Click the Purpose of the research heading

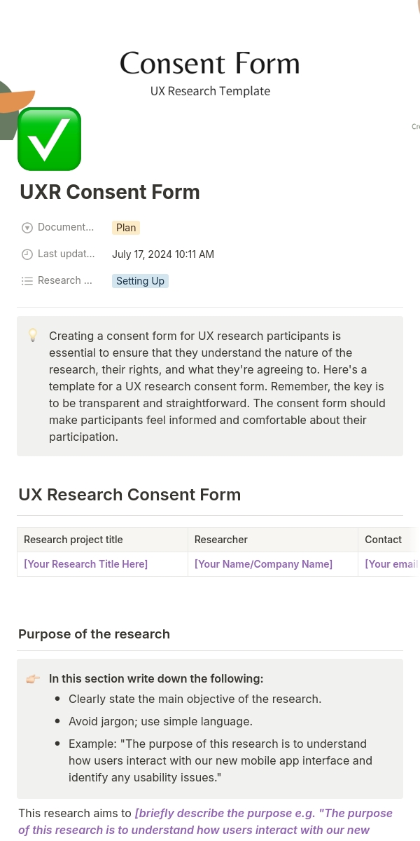click(94, 634)
